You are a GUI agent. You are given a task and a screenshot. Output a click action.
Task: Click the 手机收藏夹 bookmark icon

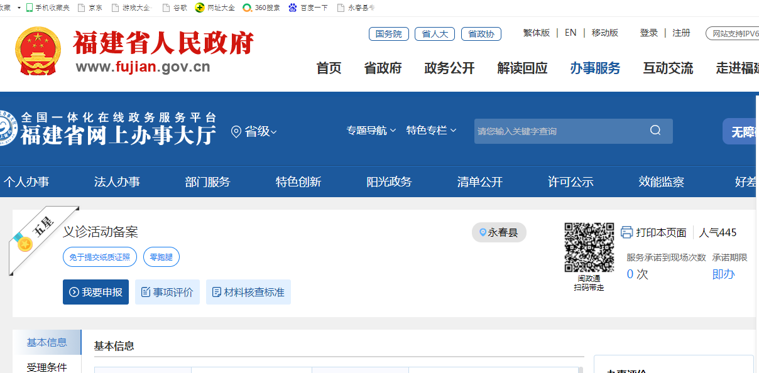pos(30,8)
